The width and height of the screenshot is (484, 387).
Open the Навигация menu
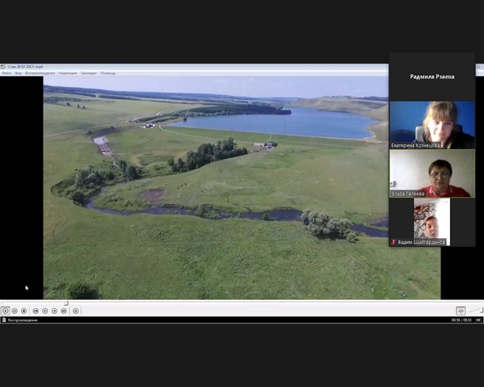click(67, 73)
